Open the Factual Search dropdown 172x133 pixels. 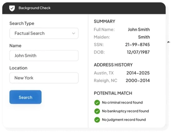tap(44, 33)
